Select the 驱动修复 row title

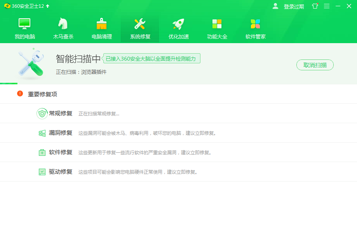coord(61,172)
